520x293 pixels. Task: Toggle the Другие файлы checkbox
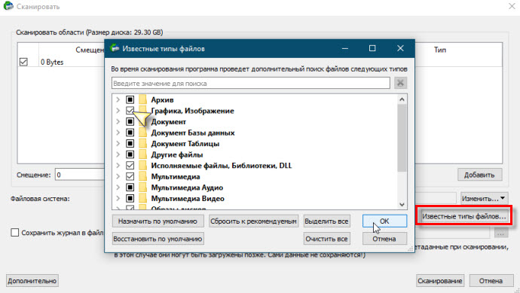click(x=130, y=154)
